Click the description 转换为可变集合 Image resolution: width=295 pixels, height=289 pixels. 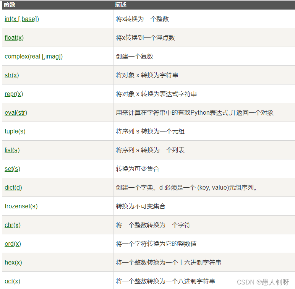(x=138, y=169)
